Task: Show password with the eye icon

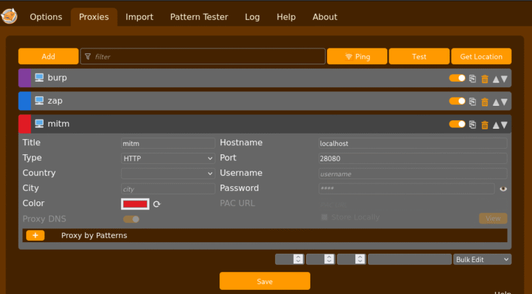Action: (x=503, y=189)
